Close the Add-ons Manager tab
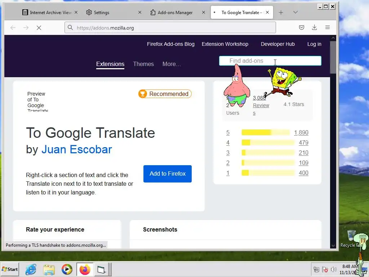Image resolution: width=369 pixels, height=277 pixels. click(204, 12)
